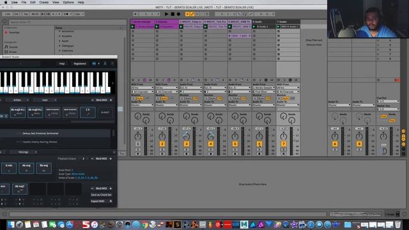Open the Voicings dropdown in Scaler
Viewport: 409px width, 230px height.
click(24, 152)
